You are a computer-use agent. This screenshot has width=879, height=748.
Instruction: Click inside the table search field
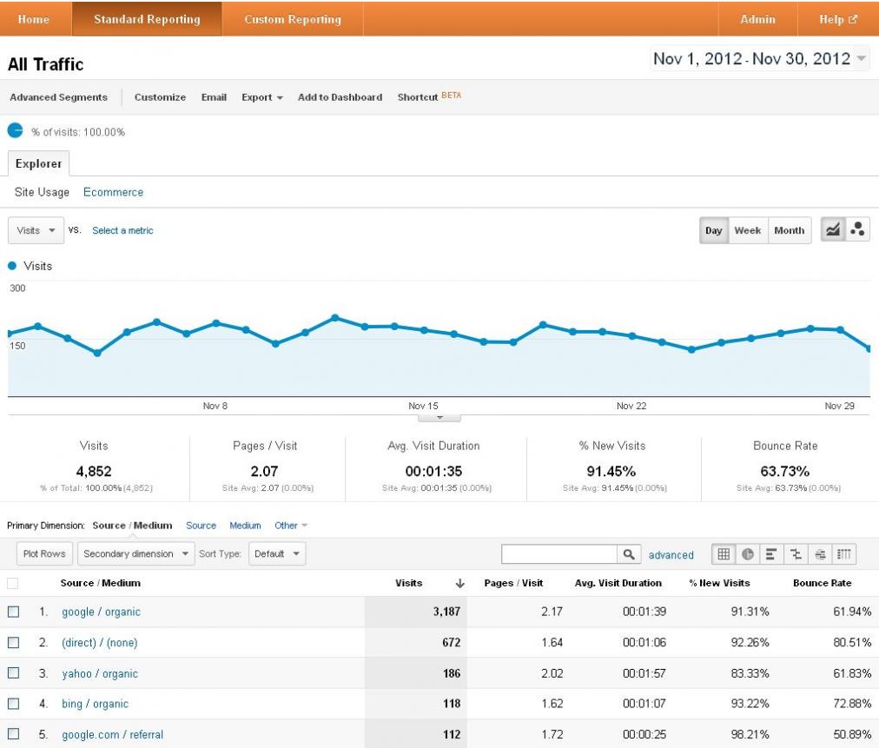(558, 554)
